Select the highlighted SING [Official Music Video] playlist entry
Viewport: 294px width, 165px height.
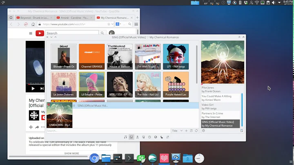click(220, 124)
